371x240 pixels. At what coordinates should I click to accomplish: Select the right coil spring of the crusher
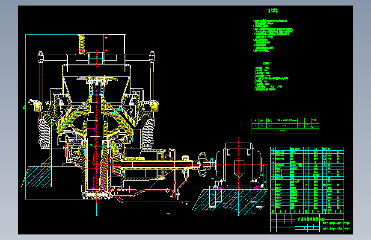[148, 133]
